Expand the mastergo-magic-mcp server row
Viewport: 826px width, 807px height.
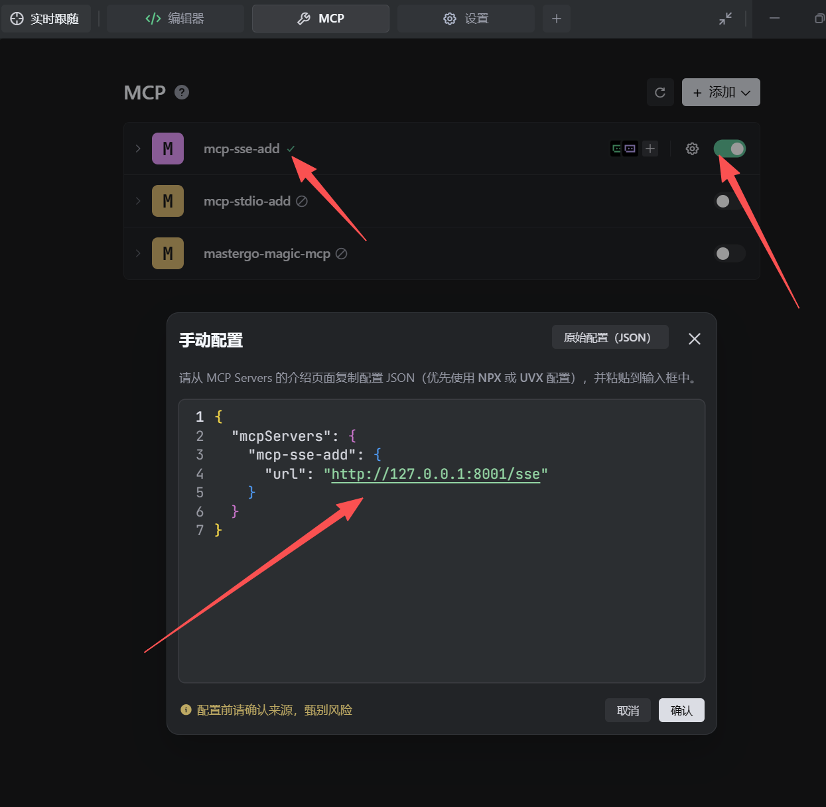coord(138,253)
